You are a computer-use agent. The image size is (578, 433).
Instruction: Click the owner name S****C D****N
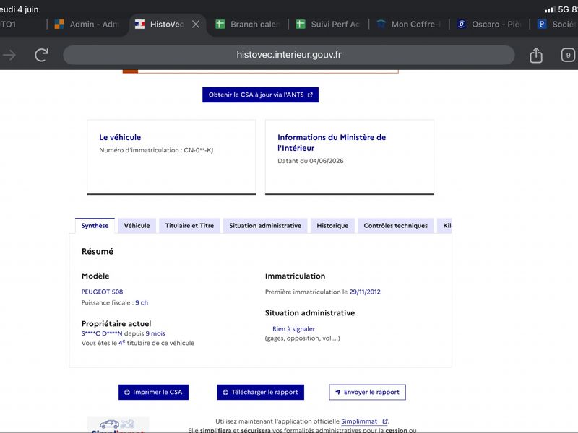click(x=102, y=333)
